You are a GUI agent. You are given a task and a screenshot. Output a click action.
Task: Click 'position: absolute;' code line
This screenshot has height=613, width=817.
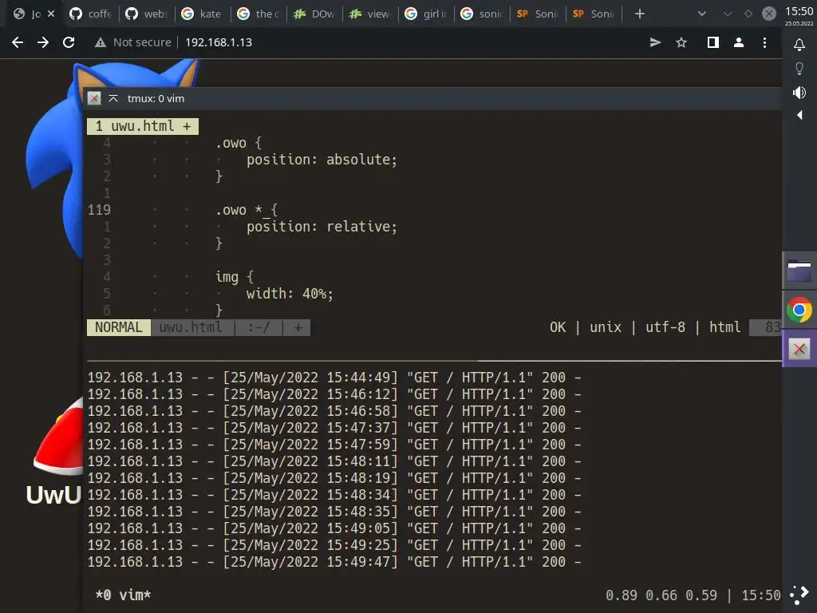(x=322, y=160)
